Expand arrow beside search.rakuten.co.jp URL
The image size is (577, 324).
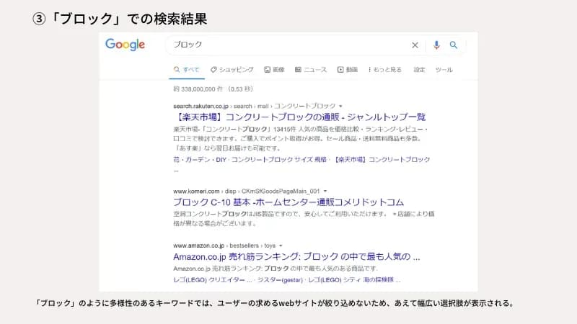click(340, 106)
